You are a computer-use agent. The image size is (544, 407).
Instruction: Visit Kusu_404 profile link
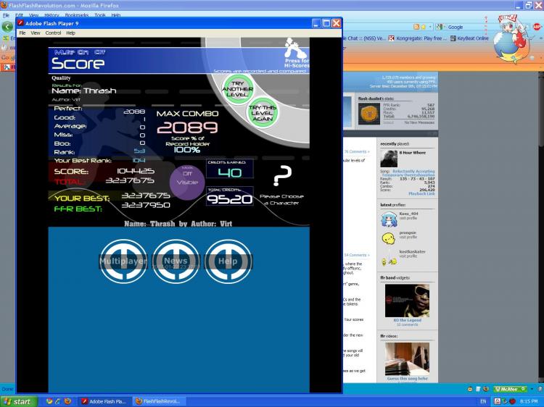[408, 218]
